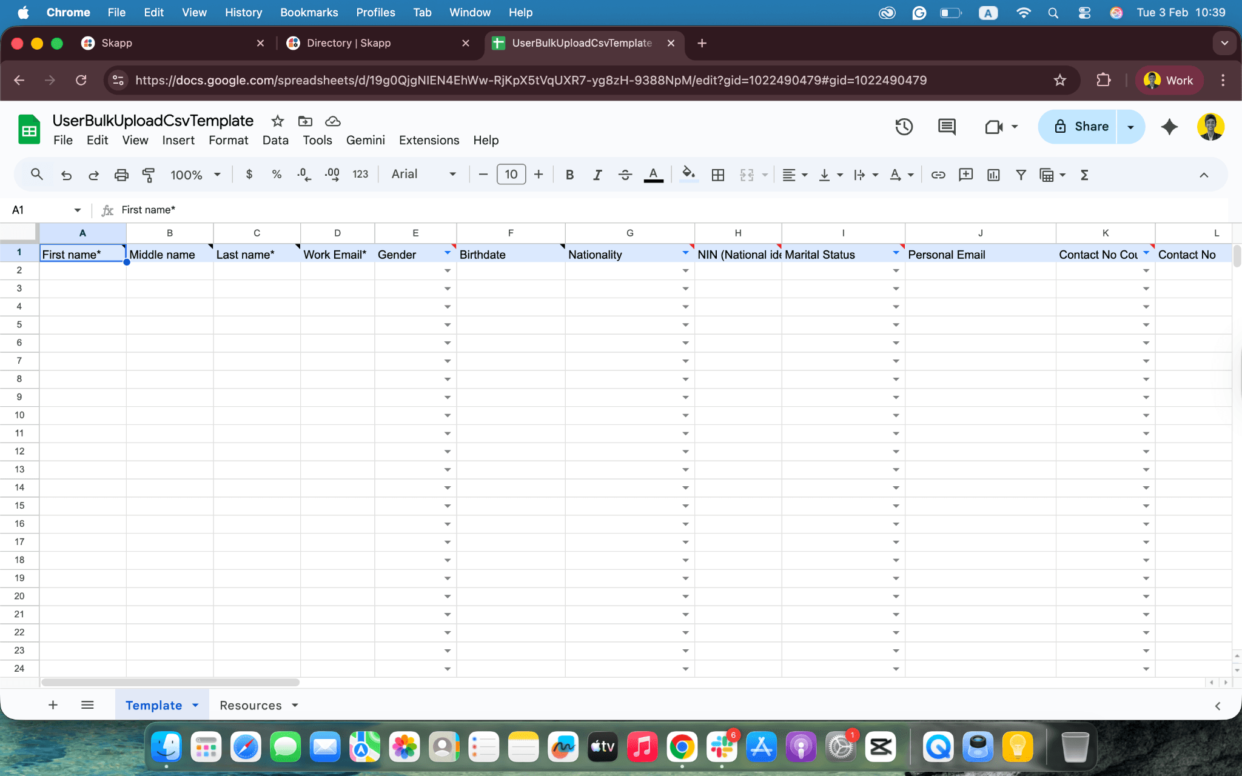Open the Arial font dropdown
This screenshot has width=1242, height=776.
point(423,175)
